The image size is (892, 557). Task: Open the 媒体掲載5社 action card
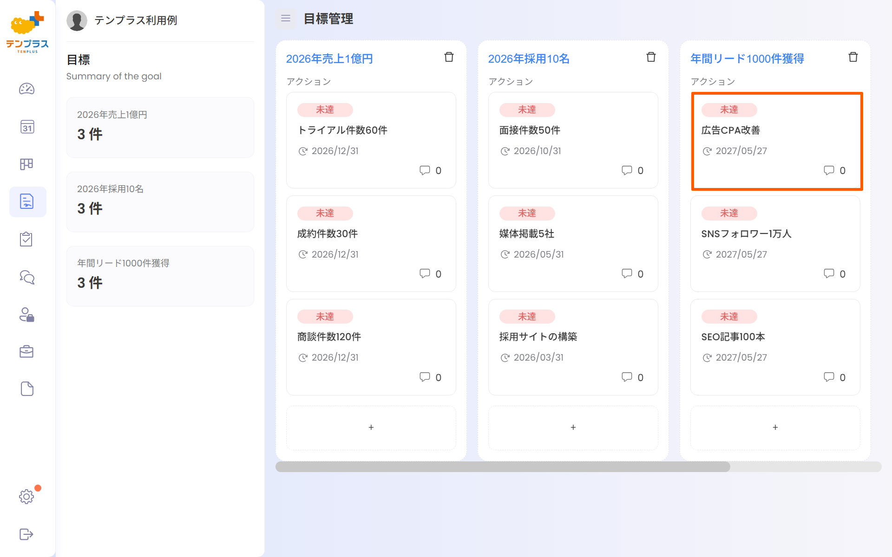[573, 244]
